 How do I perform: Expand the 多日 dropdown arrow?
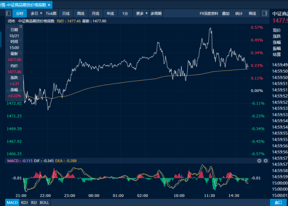[41, 13]
